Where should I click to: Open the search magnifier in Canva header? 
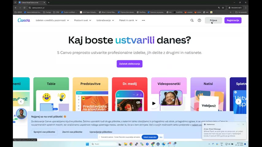[192, 20]
